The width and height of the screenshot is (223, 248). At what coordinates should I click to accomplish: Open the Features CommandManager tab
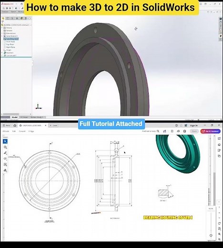(5, 12)
